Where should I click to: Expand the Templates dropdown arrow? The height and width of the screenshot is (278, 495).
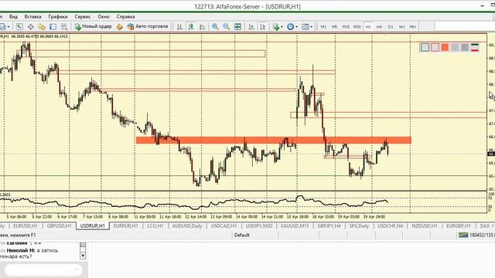coord(311,27)
